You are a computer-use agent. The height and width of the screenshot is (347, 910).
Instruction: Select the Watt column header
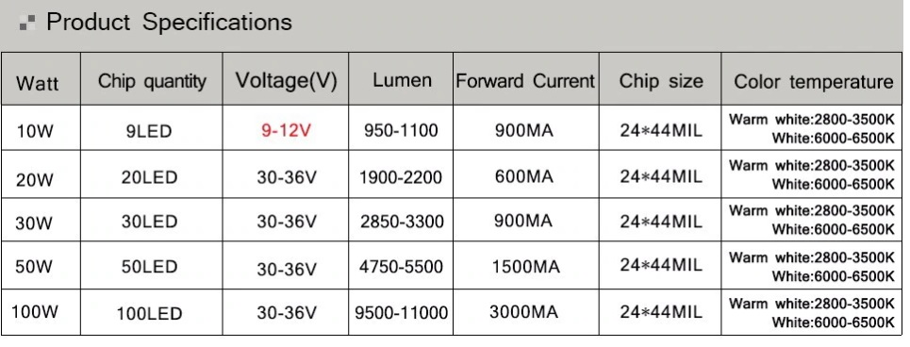pyautogui.click(x=37, y=83)
